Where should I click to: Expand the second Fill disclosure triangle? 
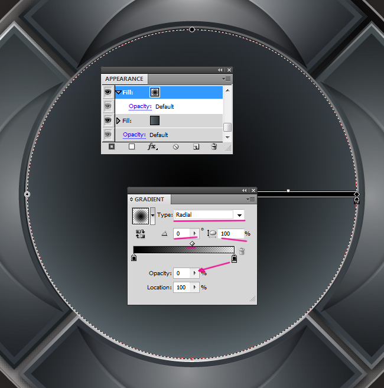tap(118, 120)
